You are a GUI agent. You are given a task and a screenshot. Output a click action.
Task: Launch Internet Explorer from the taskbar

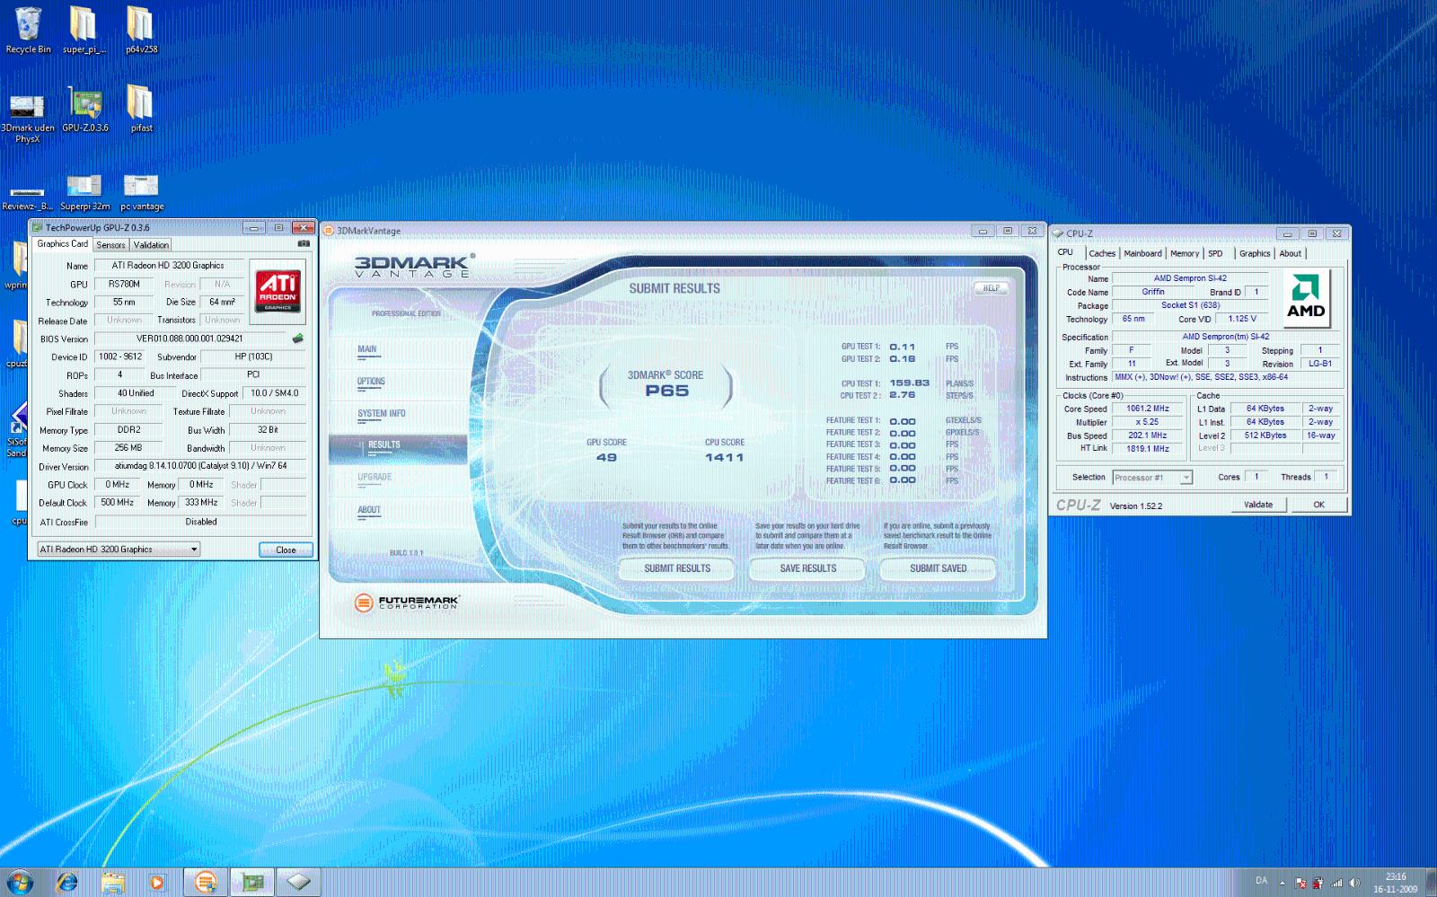tap(66, 882)
